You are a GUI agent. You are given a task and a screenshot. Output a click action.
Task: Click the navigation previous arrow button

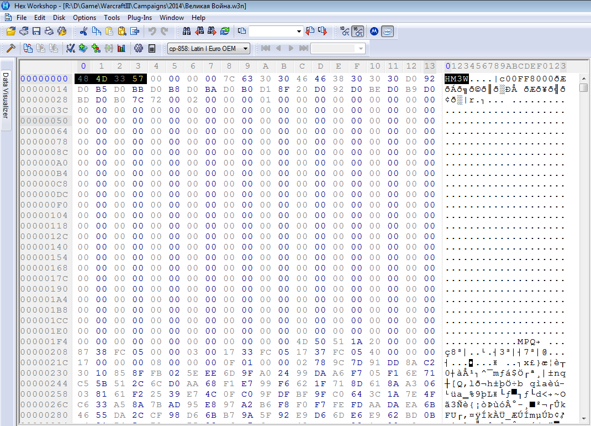[278, 48]
